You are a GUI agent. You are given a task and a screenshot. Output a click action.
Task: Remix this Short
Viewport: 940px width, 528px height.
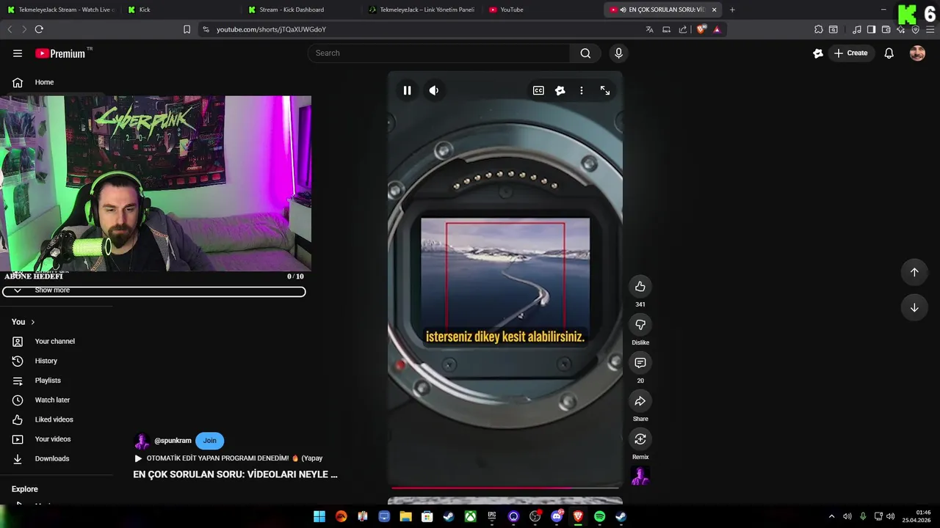(640, 439)
